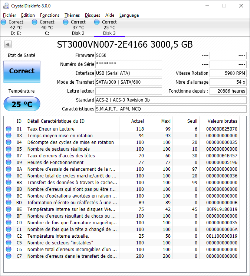Click status orb for ID BE row
Viewport: 250px width, 276px height.
pyautogui.click(x=9, y=209)
